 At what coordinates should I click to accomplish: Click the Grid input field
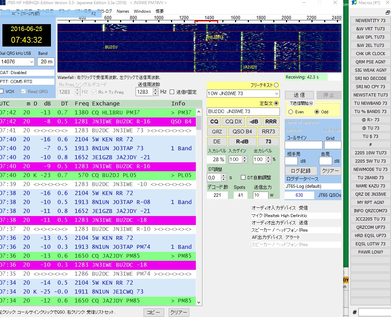332,145
